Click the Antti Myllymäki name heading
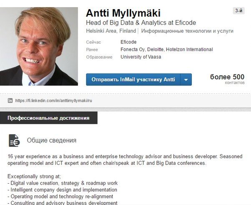The image size is (251, 205). [123, 13]
